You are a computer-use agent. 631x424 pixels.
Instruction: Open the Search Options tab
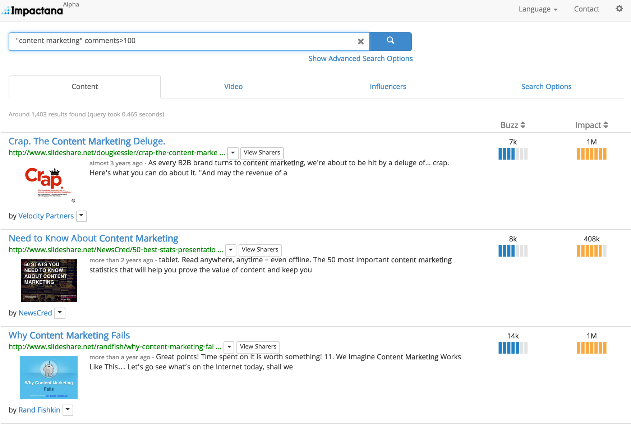click(x=546, y=87)
